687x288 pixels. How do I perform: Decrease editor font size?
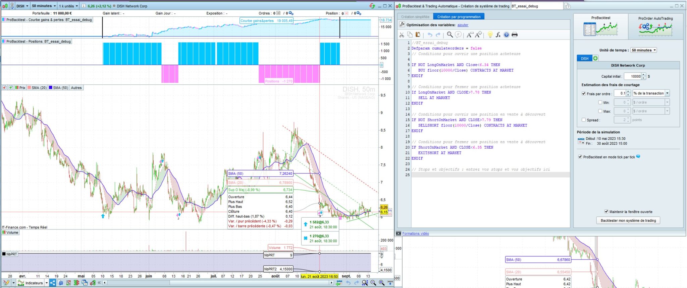tap(470, 35)
